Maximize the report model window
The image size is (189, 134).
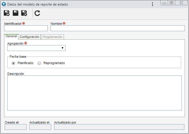point(172,3)
